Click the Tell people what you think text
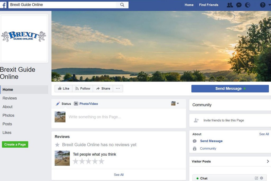The width and height of the screenshot is (271, 181). [x=94, y=154]
